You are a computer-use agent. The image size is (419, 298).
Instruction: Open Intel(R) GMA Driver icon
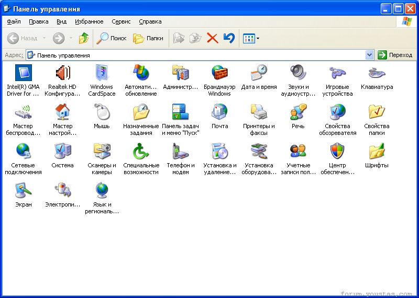23,73
